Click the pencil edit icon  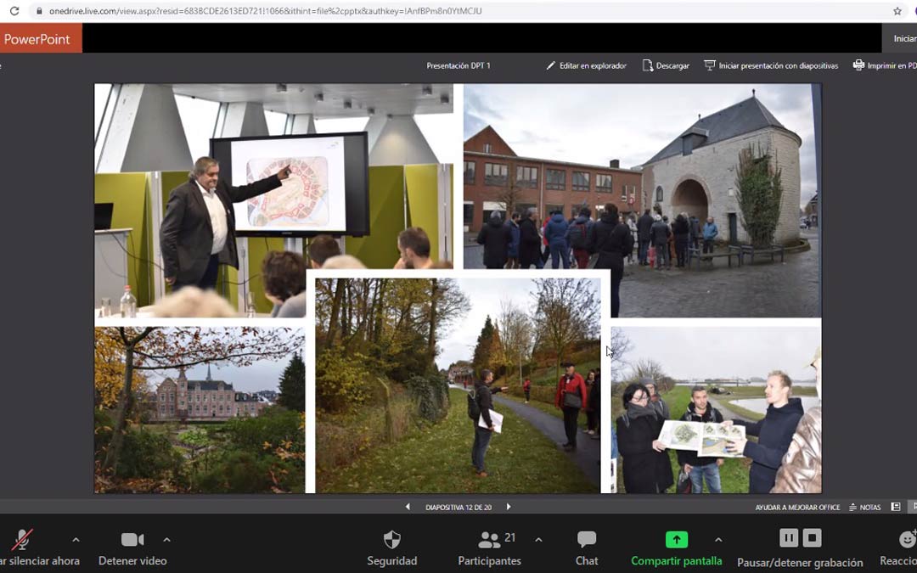[x=550, y=65]
